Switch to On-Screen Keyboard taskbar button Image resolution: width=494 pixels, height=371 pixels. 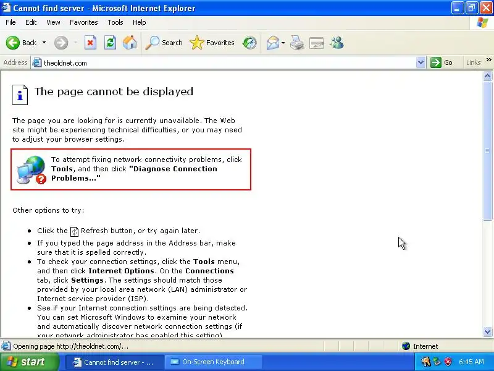point(214,362)
